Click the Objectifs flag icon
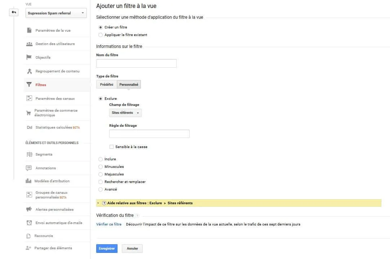 [x=29, y=57]
